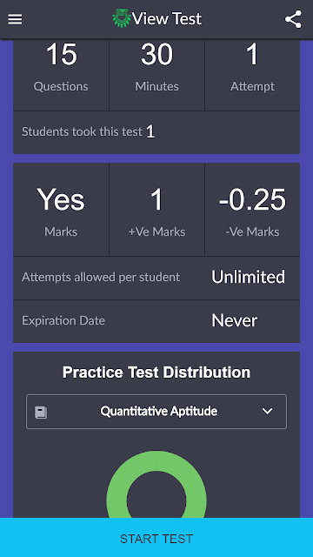Start the test with START TEST button
The width and height of the screenshot is (313, 557).
tap(156, 538)
